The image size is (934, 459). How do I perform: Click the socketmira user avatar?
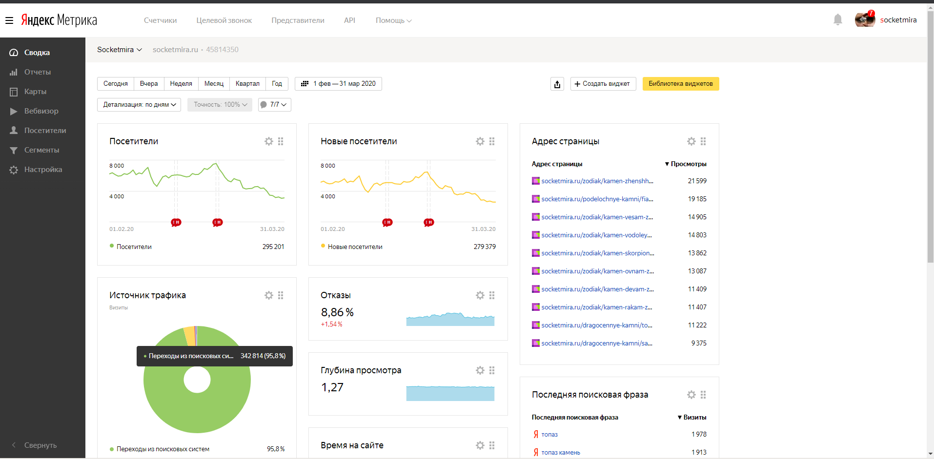865,20
